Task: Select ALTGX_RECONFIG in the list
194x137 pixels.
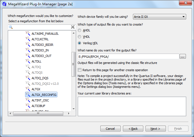Action: coord(44,95)
